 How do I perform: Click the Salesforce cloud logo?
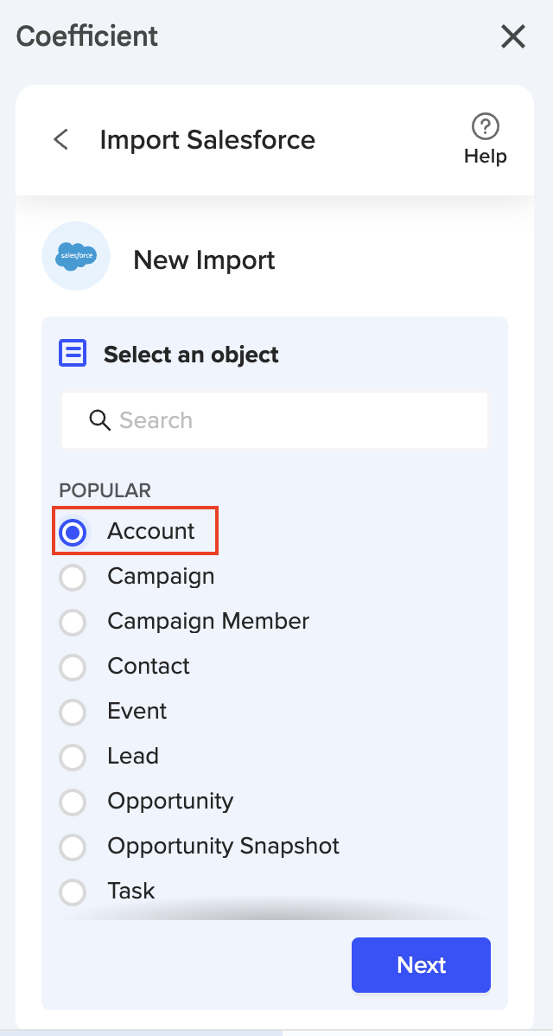(x=76, y=256)
